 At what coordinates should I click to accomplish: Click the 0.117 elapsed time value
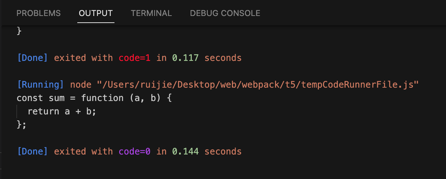tap(185, 58)
